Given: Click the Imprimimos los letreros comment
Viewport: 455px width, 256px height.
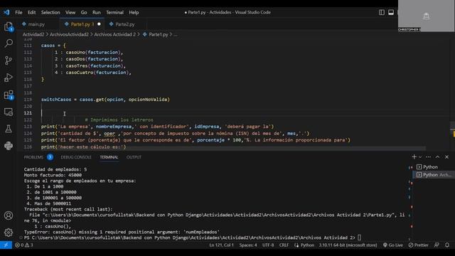Looking at the screenshot, I should [119, 119].
